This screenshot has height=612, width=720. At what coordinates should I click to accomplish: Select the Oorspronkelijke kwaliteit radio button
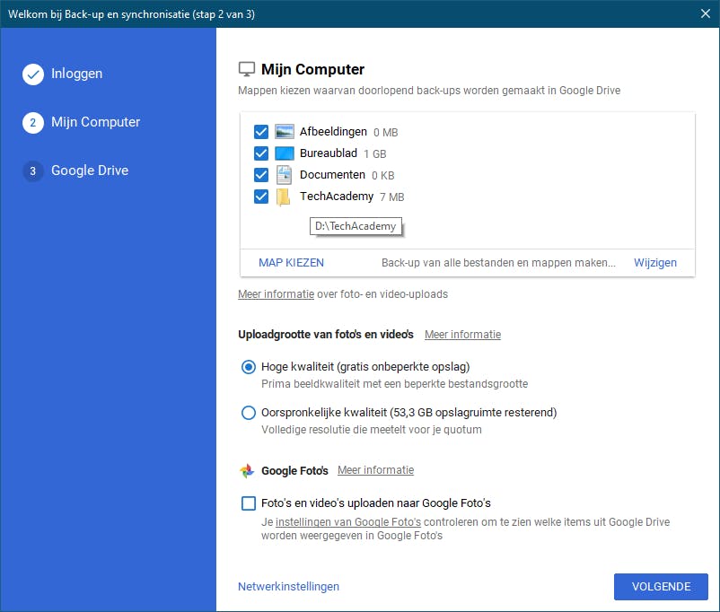pos(249,413)
